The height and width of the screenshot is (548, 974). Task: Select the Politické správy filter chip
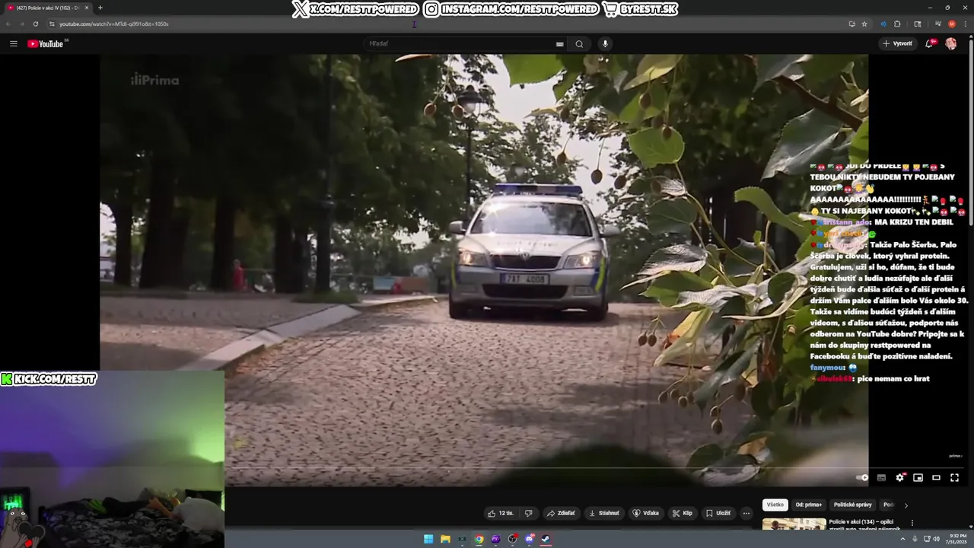coord(853,505)
